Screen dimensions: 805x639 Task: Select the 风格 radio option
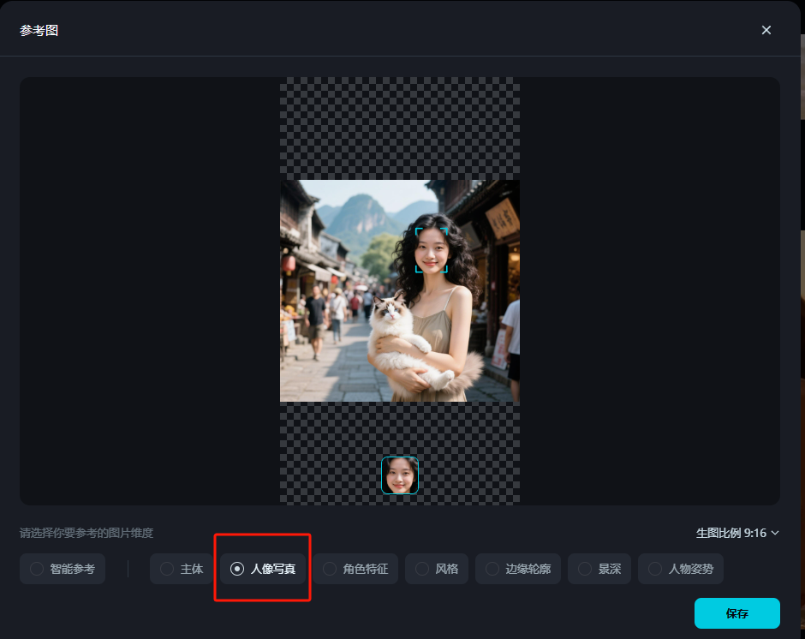click(x=437, y=569)
